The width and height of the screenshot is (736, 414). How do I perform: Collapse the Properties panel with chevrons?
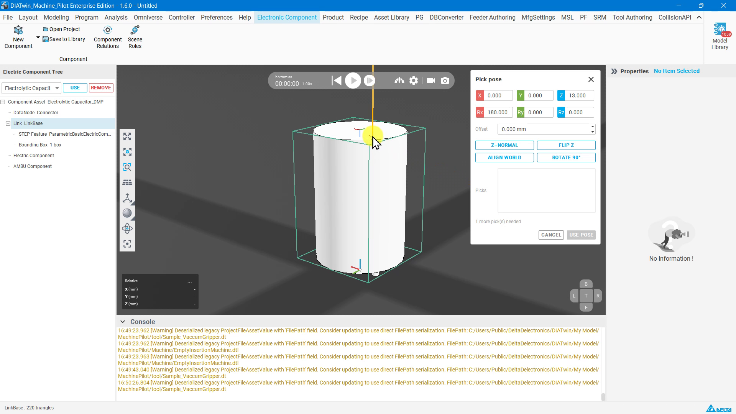coord(614,71)
